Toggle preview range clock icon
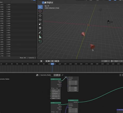Screen dimensions: 123x113 112,61
